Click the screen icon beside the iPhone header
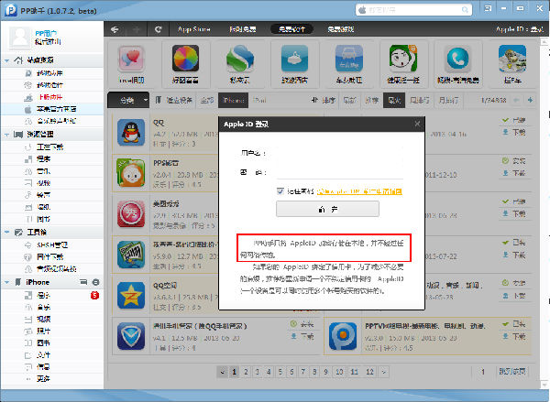This screenshot has height=402, width=550. (83, 282)
